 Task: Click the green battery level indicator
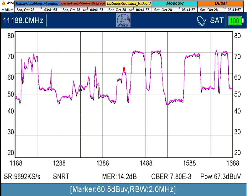[235, 21]
